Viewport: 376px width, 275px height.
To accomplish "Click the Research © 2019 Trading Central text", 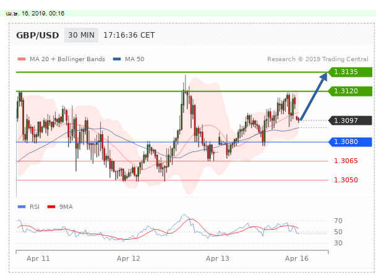I will click(x=318, y=59).
